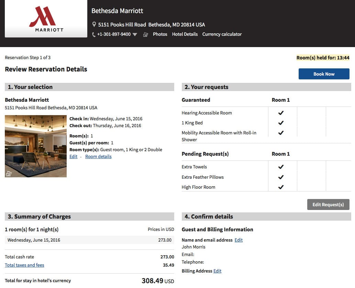Toggle the checkmark for Extra Towels
This screenshot has height=288, width=355.
tap(281, 167)
